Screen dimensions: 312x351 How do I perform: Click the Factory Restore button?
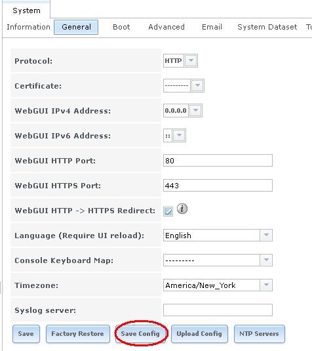tap(78, 334)
